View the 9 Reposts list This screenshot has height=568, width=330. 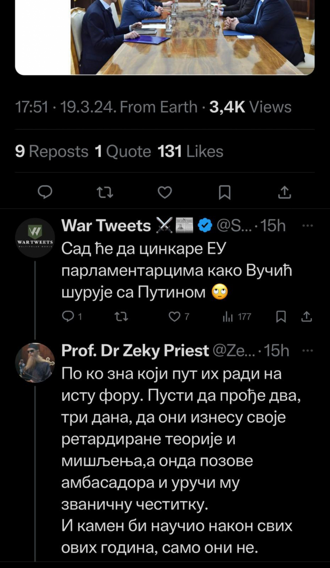click(52, 151)
